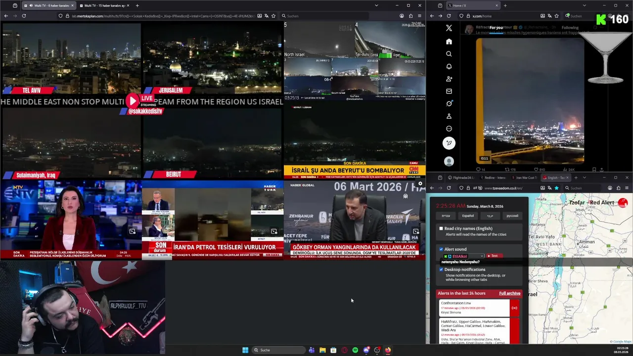Open translate icon in Multi TV address bar
633x356 pixels.
click(266, 16)
